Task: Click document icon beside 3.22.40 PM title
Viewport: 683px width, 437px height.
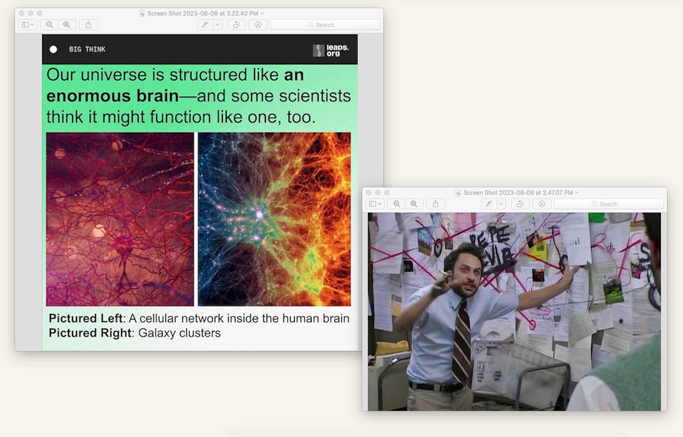Action: click(142, 14)
